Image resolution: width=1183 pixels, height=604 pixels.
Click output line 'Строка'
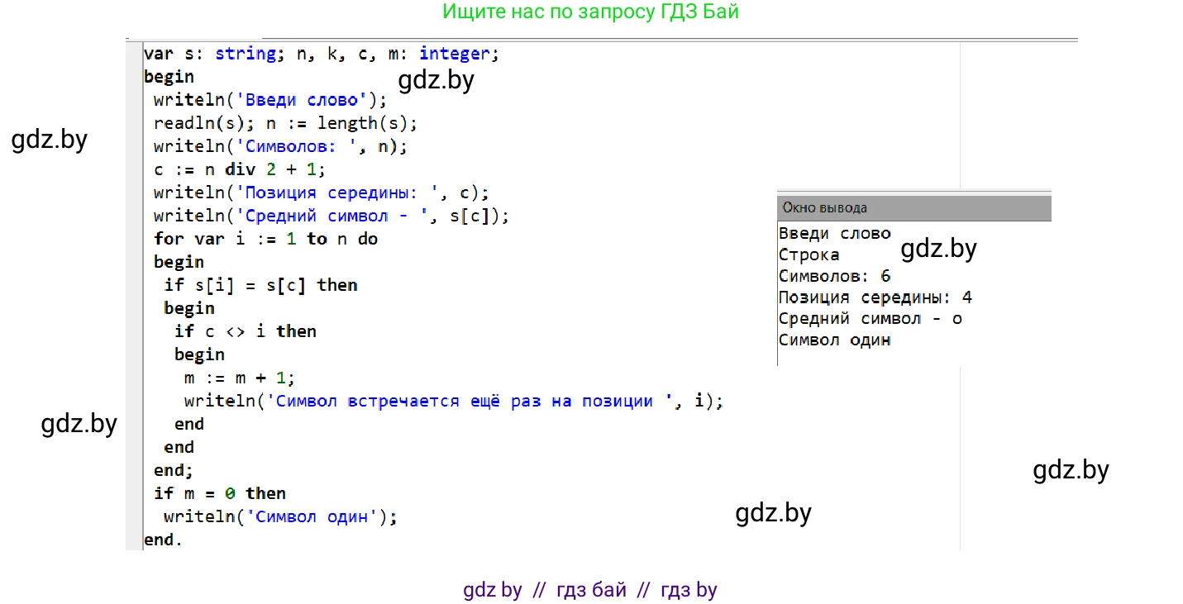[x=809, y=254]
